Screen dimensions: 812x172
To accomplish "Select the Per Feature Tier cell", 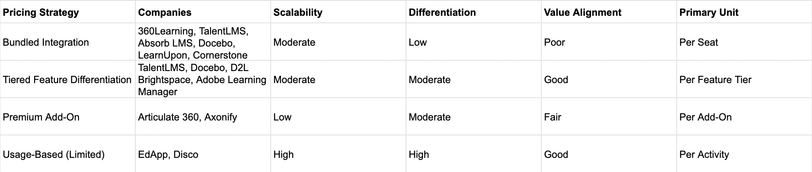I will click(x=744, y=79).
